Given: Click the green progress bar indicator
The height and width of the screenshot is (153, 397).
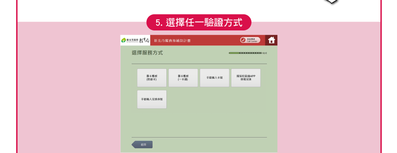Looking at the screenshot, I should 245,53.
